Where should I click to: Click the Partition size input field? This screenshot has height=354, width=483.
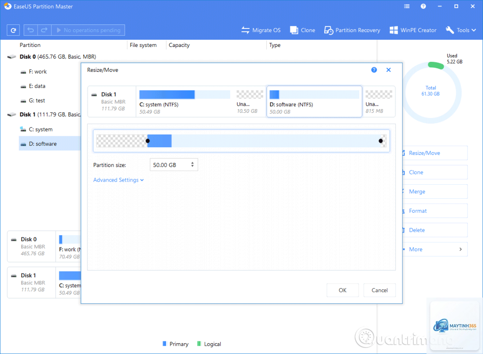point(174,165)
